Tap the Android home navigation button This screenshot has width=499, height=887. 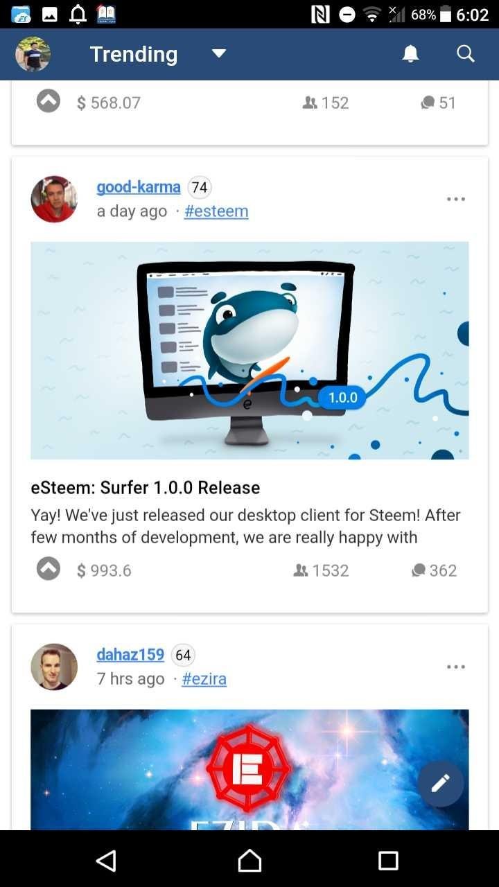click(x=249, y=861)
